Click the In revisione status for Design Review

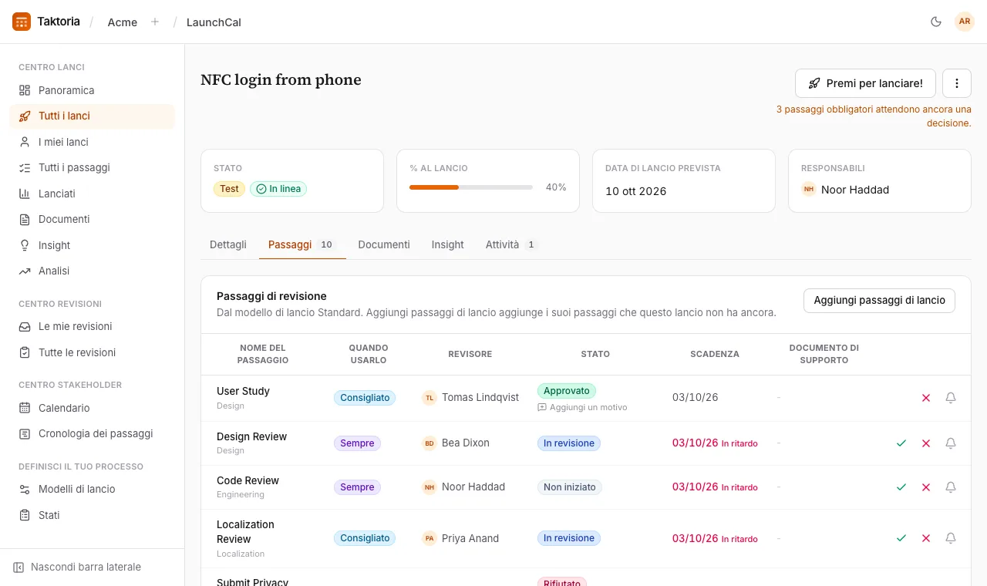(569, 443)
